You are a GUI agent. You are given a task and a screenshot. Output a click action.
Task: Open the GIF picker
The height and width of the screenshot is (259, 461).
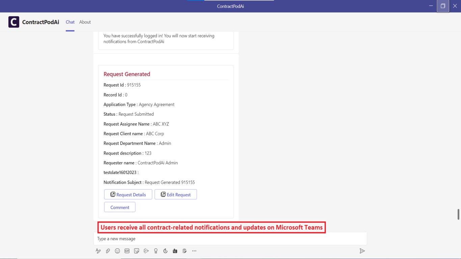(x=127, y=251)
